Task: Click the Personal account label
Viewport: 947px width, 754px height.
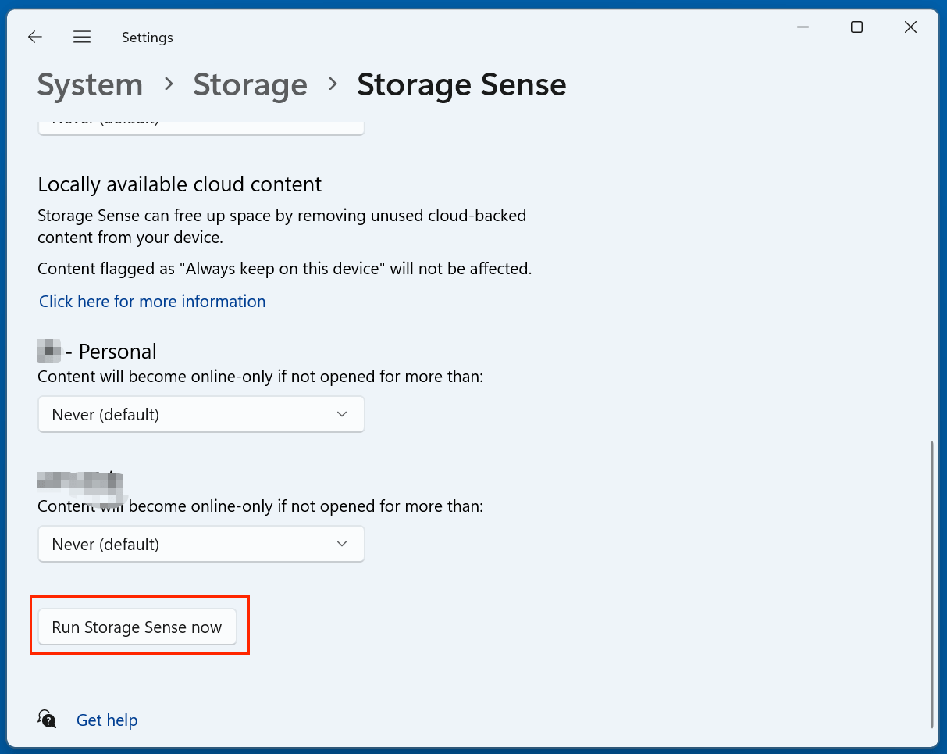Action: (117, 352)
